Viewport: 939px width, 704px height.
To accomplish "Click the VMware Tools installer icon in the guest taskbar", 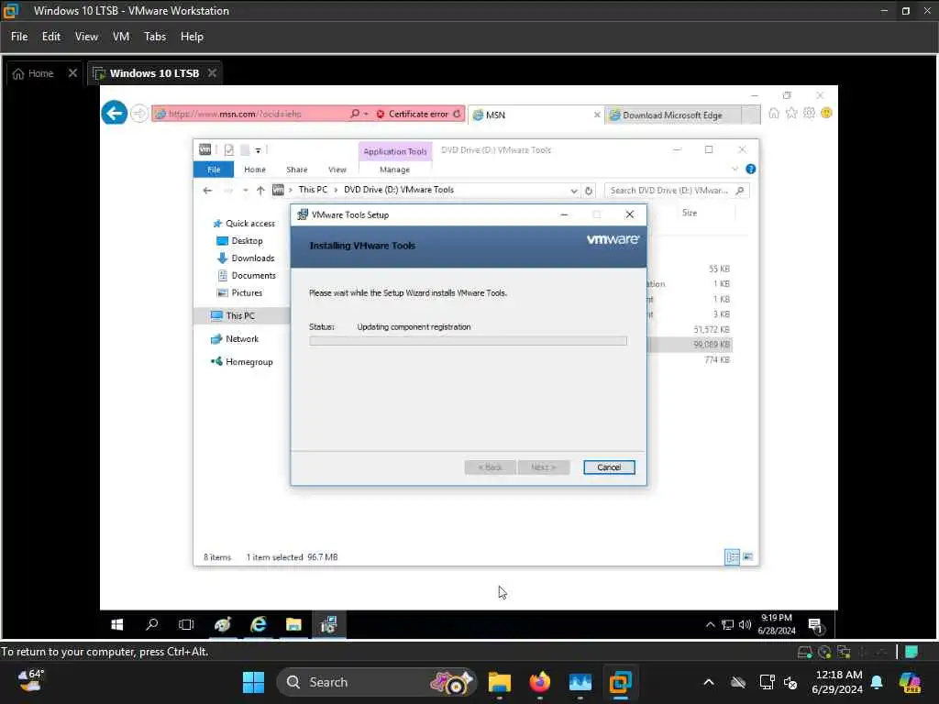I will (x=328, y=624).
